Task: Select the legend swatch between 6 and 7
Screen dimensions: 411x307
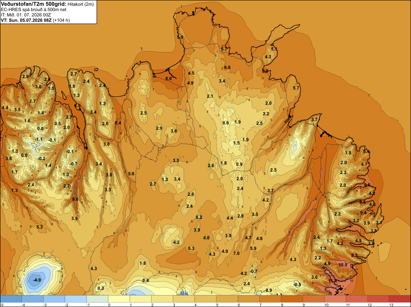Action: 249,299
